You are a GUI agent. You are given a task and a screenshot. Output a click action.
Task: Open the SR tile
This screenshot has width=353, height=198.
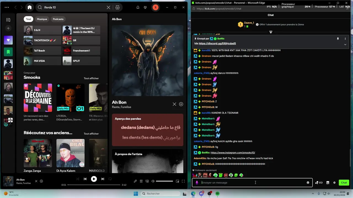81,40
